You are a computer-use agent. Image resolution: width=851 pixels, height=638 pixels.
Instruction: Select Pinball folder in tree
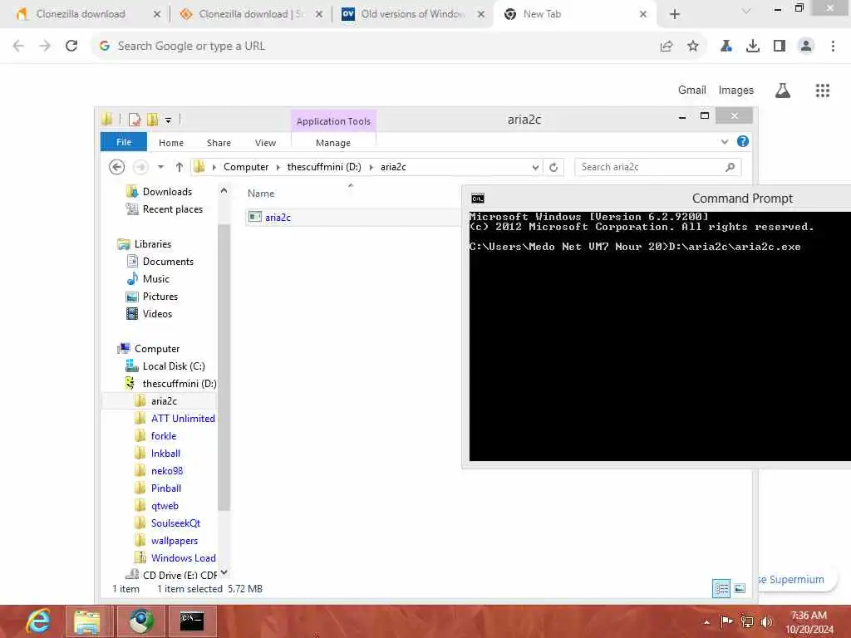166,488
